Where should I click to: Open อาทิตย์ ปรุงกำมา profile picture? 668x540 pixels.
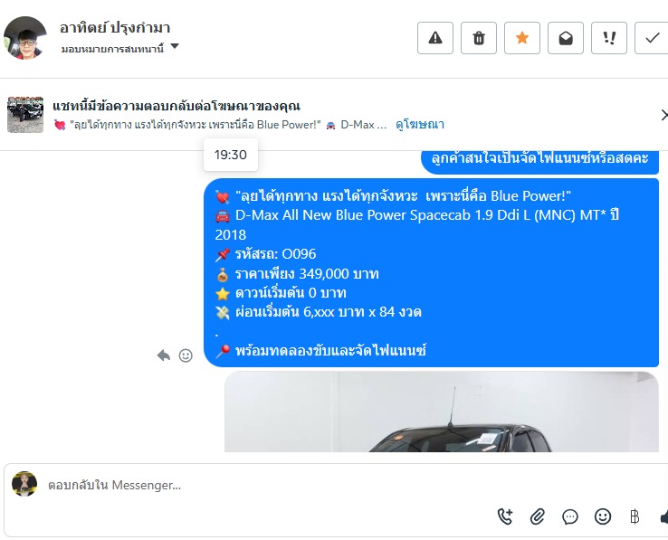tap(24, 38)
